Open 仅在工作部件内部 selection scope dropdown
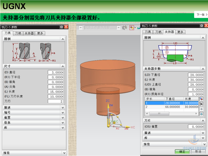Image resolution: width=208 pixels, height=156 pixels. (118, 28)
